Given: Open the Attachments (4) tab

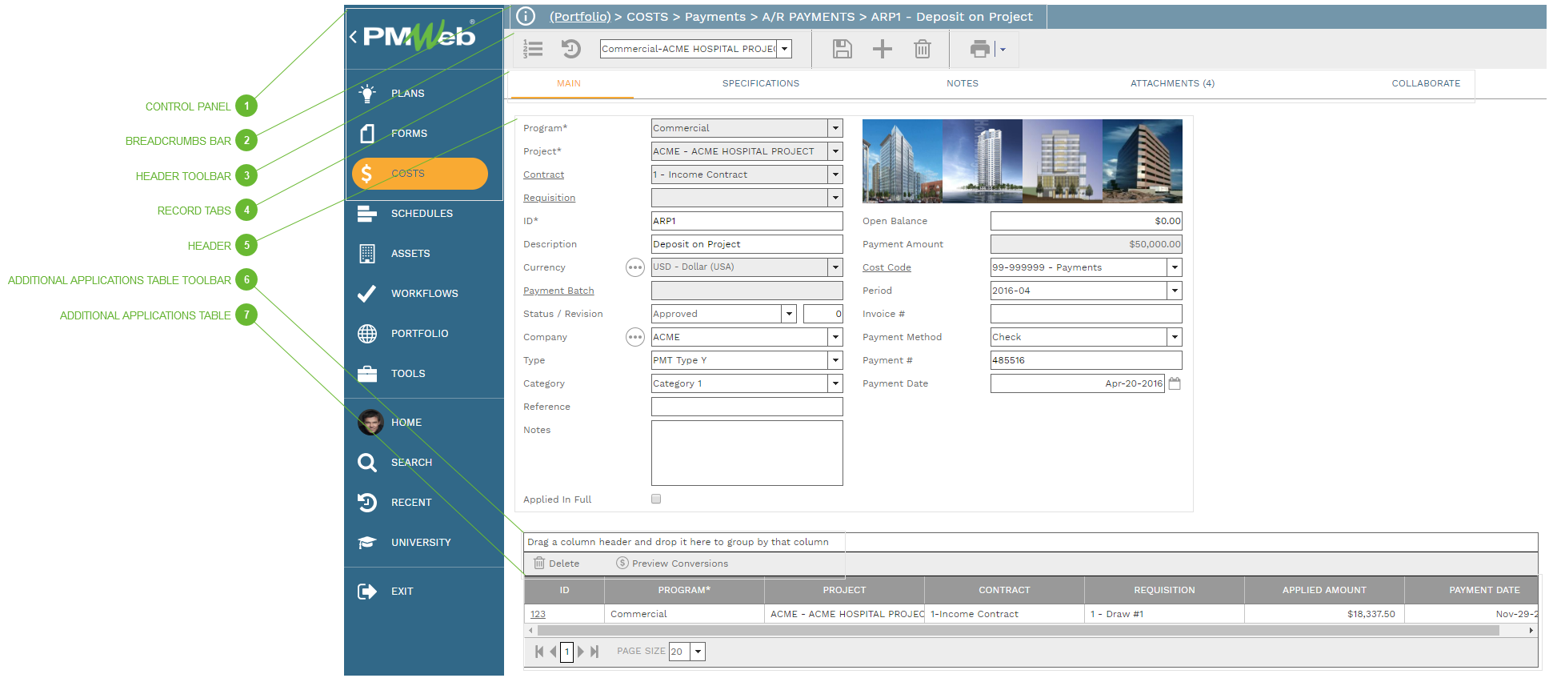Looking at the screenshot, I should 1171,83.
